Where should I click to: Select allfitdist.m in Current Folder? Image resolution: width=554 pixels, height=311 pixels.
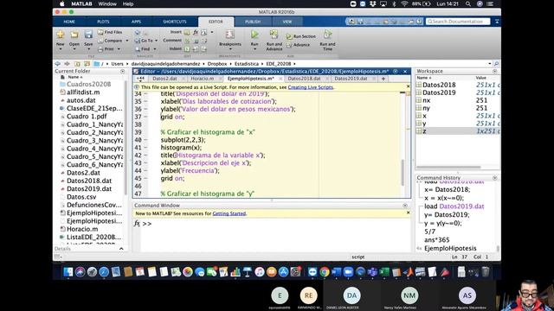click(x=83, y=92)
